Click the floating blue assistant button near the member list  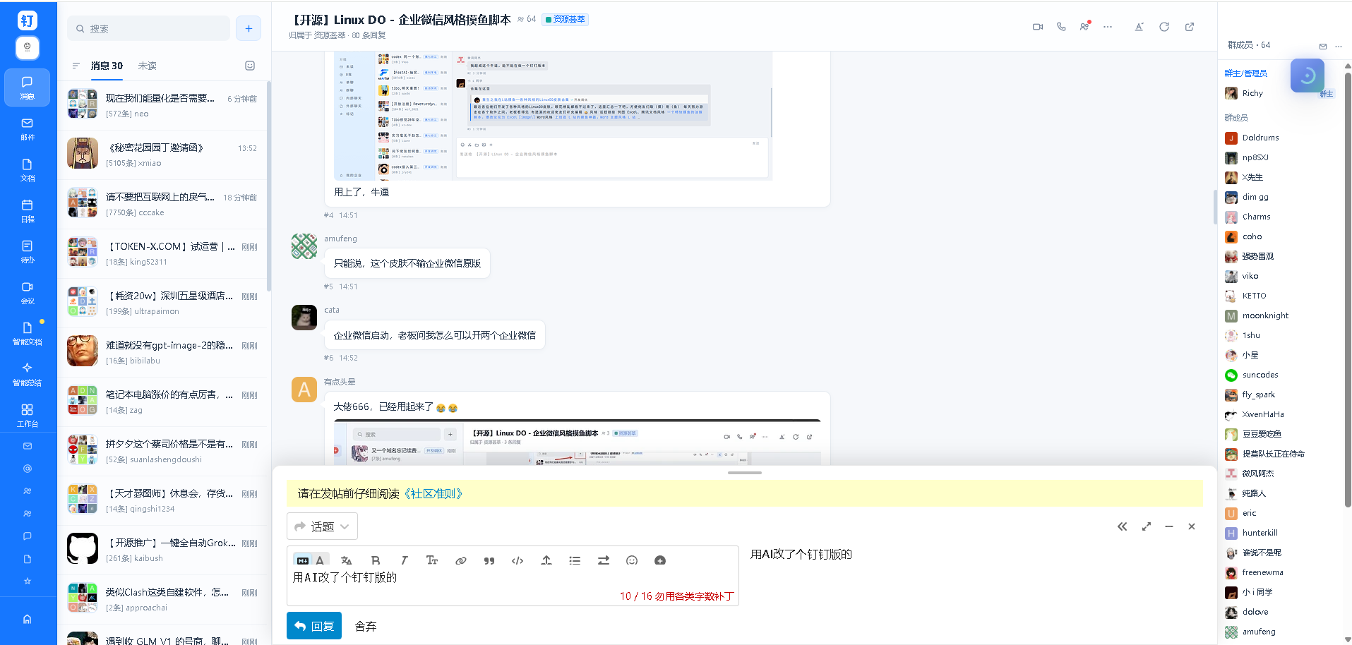coord(1308,76)
